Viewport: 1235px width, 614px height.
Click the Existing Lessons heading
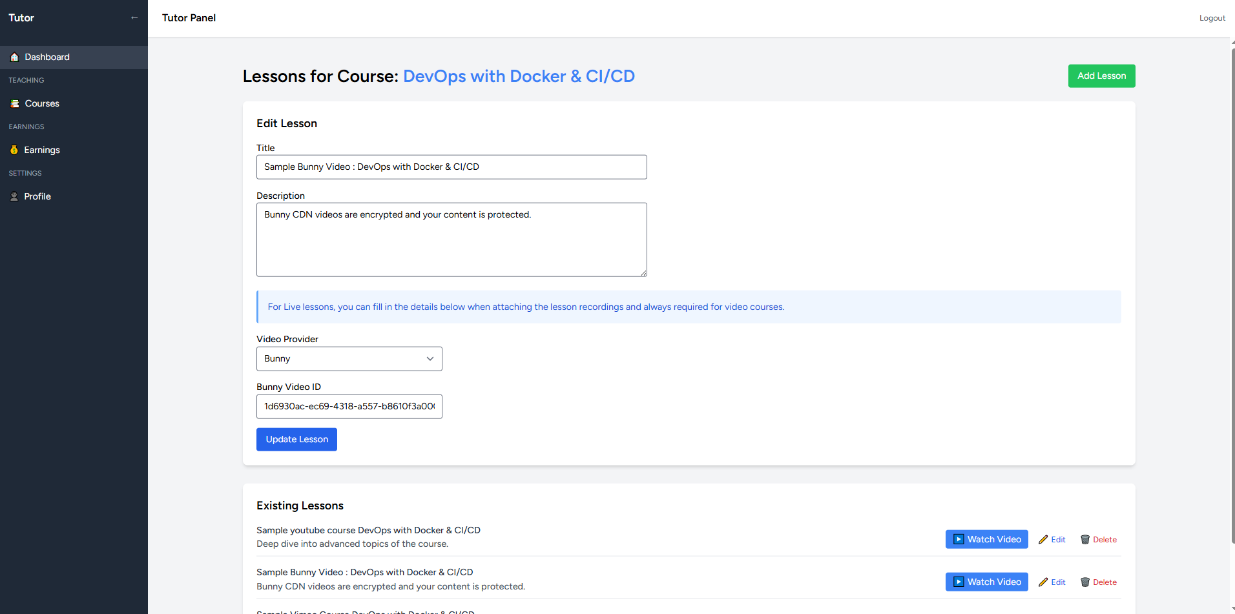pyautogui.click(x=300, y=506)
